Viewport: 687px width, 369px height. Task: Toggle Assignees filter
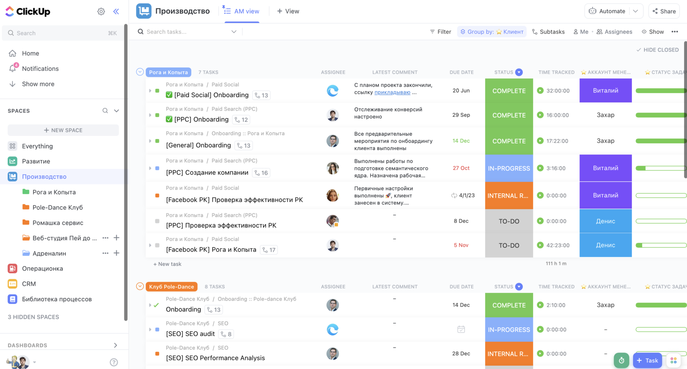coord(614,31)
